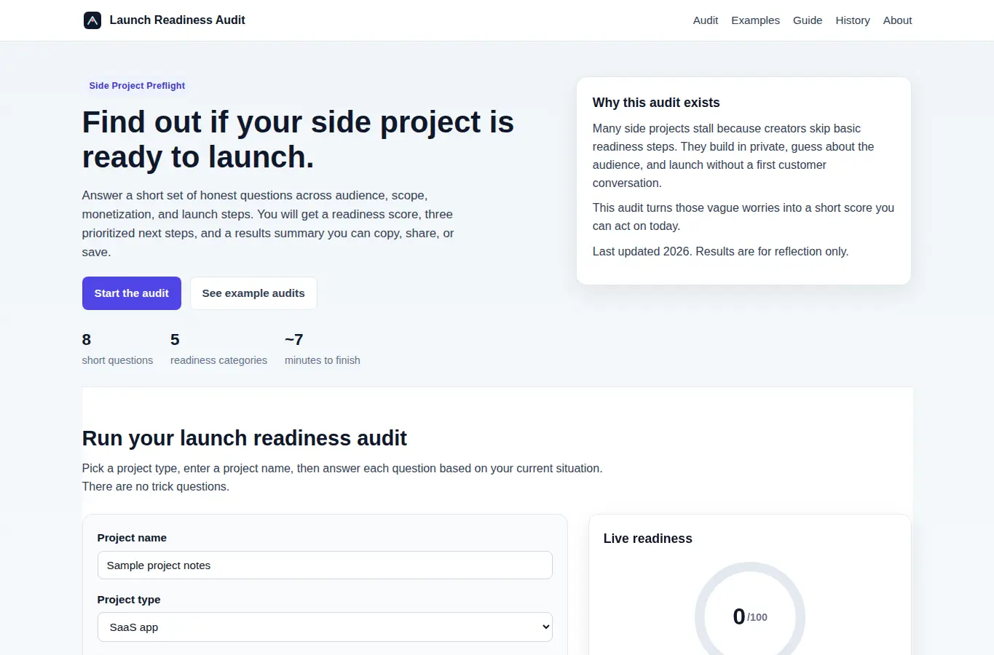The image size is (994, 655).
Task: Open the Guide page in navigation
Action: click(808, 20)
